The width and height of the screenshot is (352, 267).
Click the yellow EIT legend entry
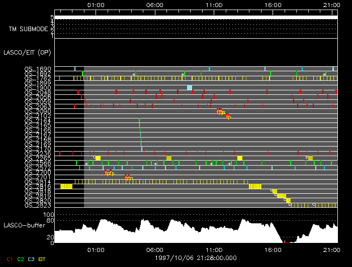coord(42,259)
